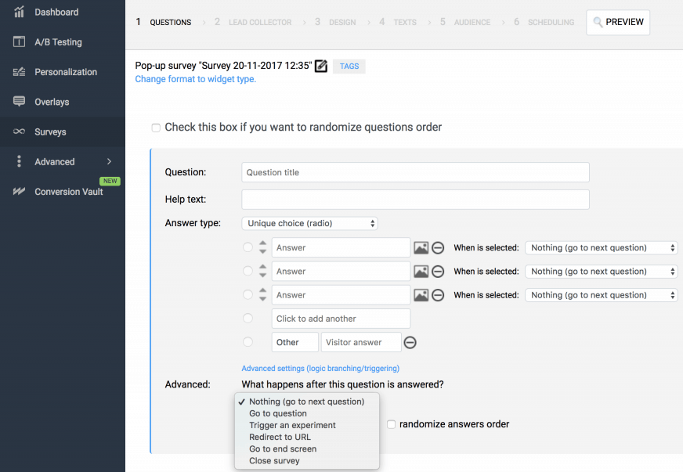Remove the third answer row

click(x=438, y=295)
